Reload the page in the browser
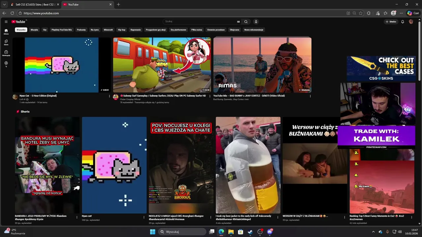422x237 pixels. click(12, 13)
